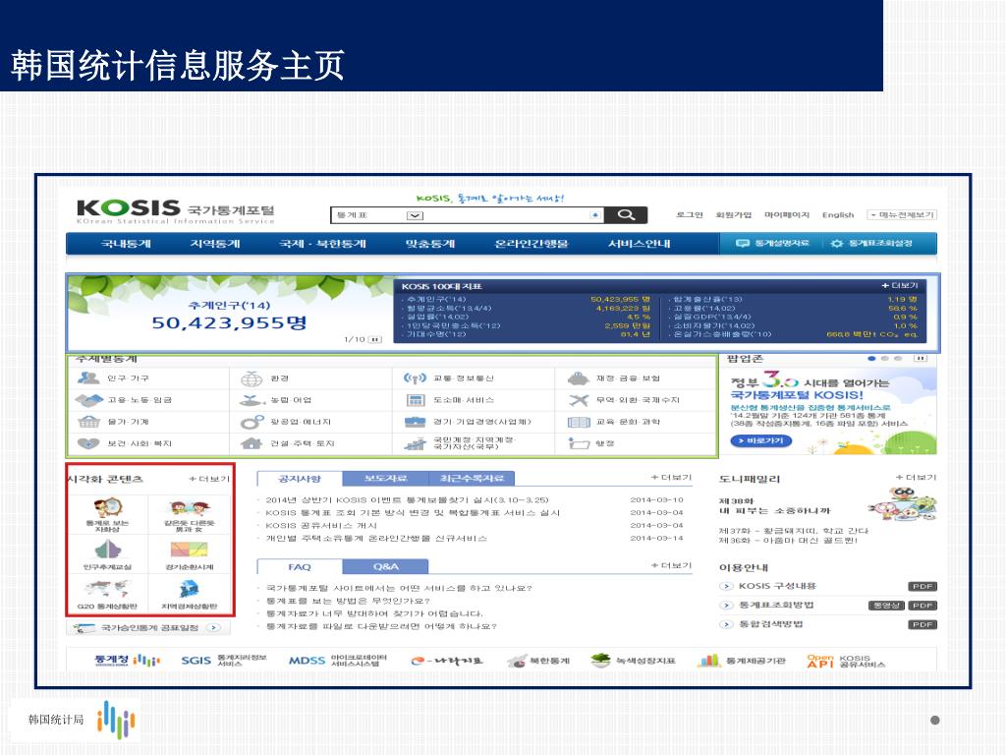
Task: Select the second popup zone slide dot
Action: pyautogui.click(x=885, y=358)
